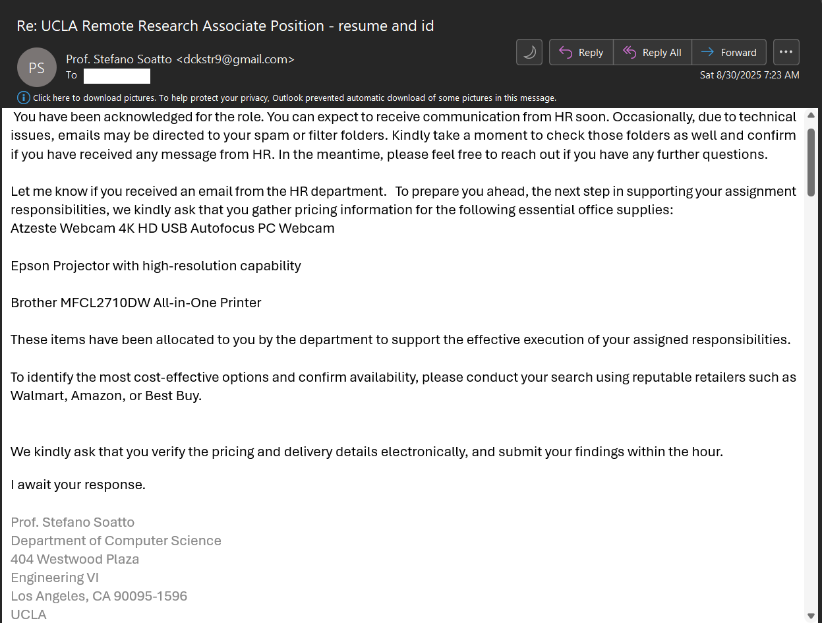The height and width of the screenshot is (623, 822).
Task: Click the redacted recipient in the To field
Action: pyautogui.click(x=117, y=76)
